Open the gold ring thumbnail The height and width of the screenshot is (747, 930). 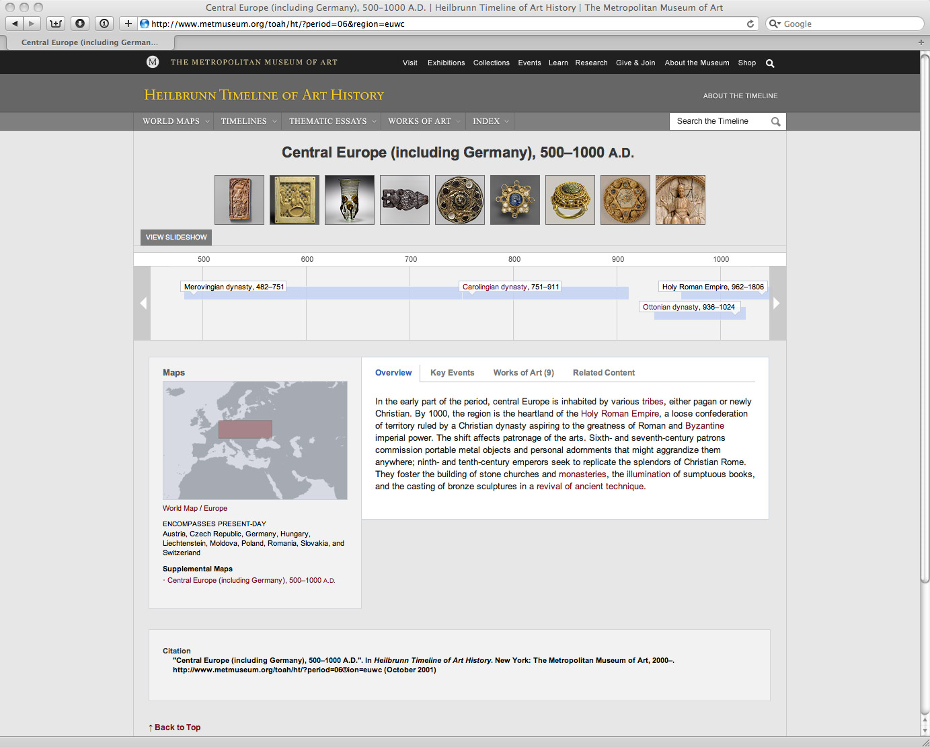[x=570, y=200]
